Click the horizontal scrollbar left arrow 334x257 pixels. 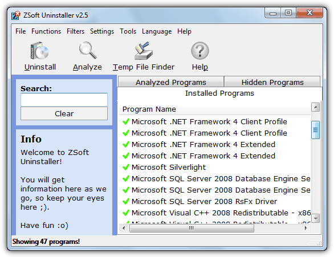pos(124,228)
